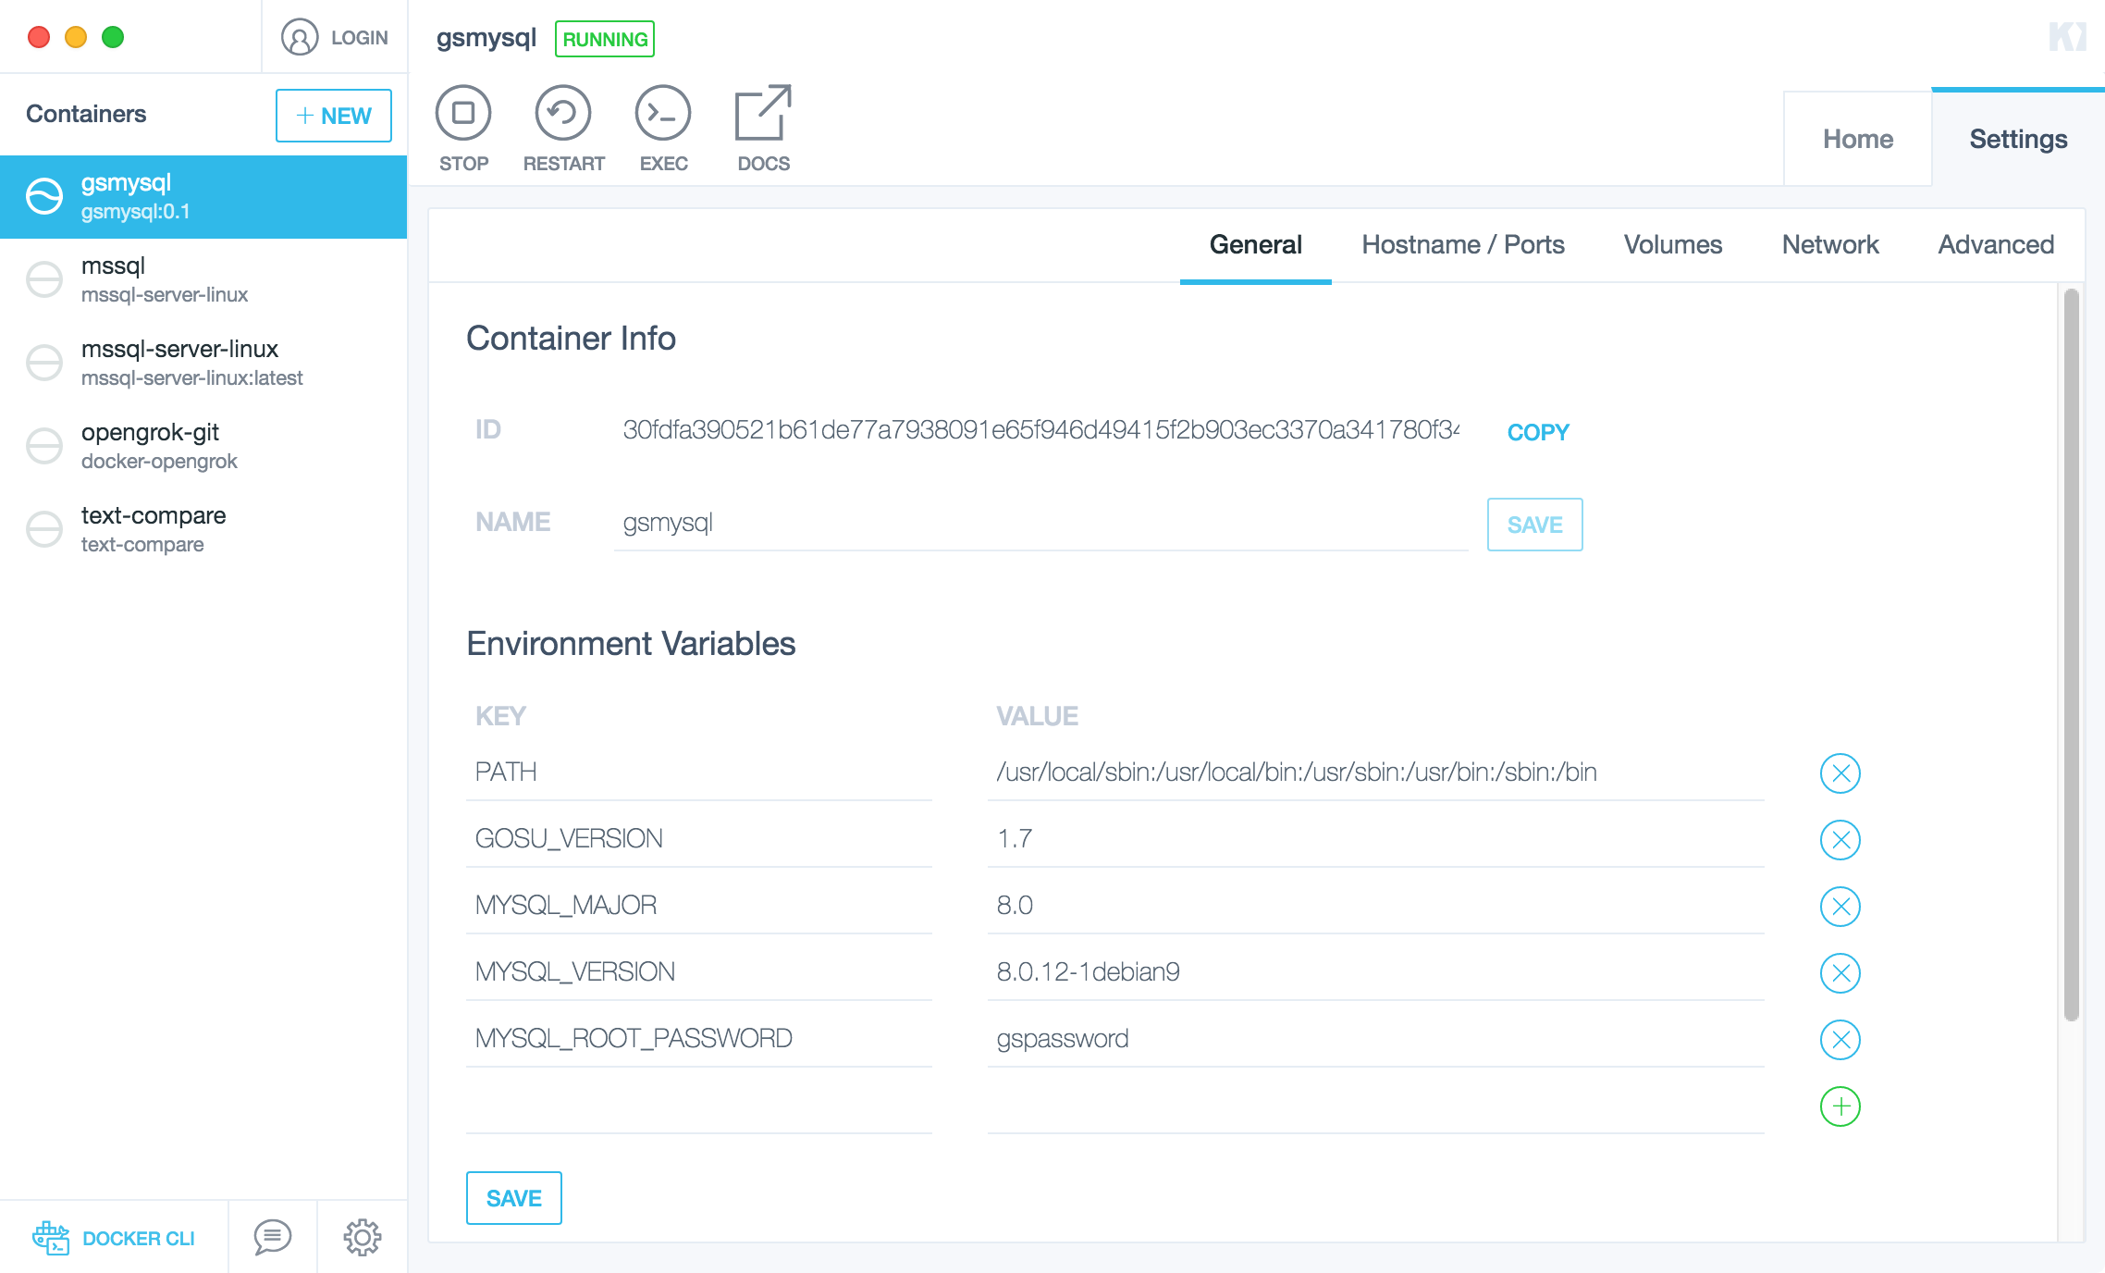This screenshot has width=2105, height=1273.
Task: Toggle the mssql container on/off circle
Action: click(x=46, y=278)
